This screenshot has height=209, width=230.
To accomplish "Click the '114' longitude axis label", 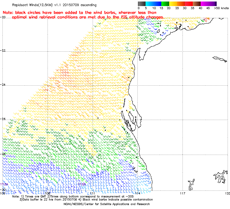I will click(138, 193).
